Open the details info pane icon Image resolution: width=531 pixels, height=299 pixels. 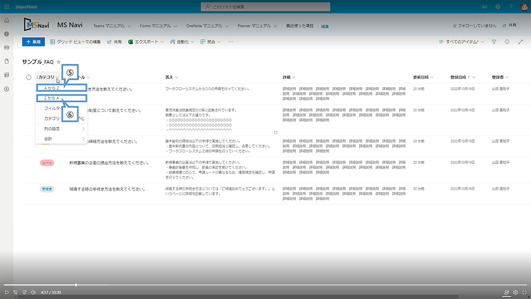click(x=507, y=42)
